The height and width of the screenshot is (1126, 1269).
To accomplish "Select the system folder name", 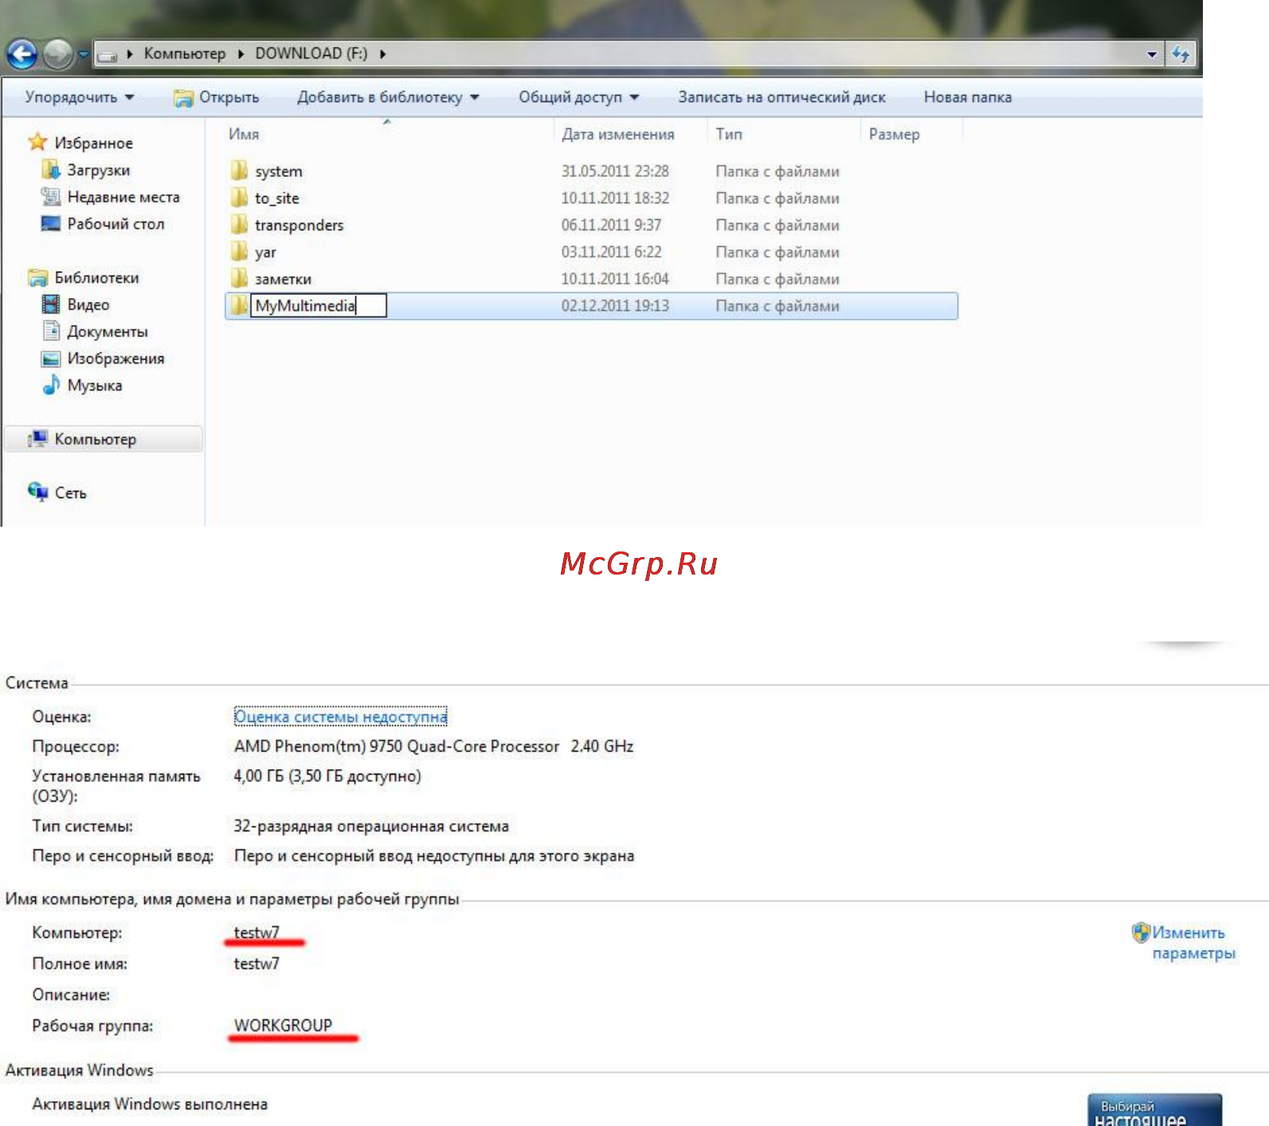I will [x=279, y=171].
